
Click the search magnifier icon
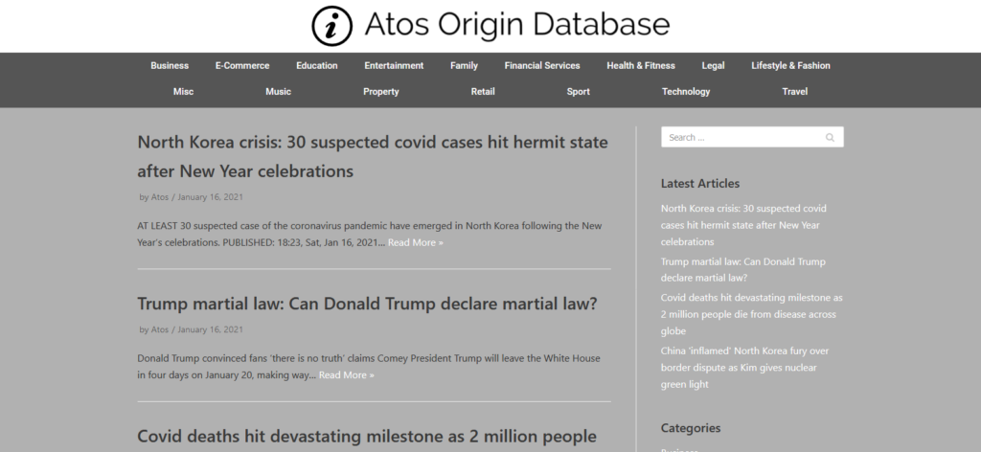[830, 138]
